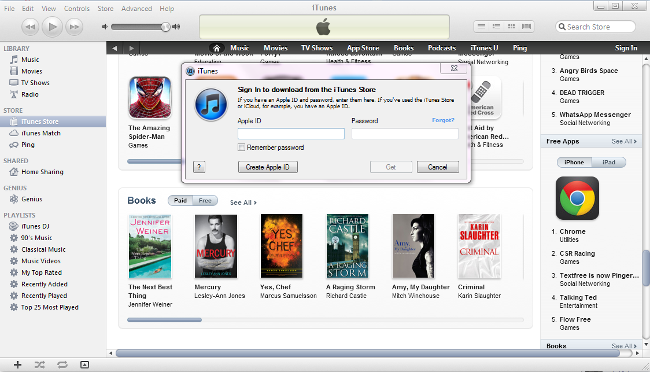Click the Books carousel scroll bar
Viewport: 650px width, 372px height.
(164, 320)
